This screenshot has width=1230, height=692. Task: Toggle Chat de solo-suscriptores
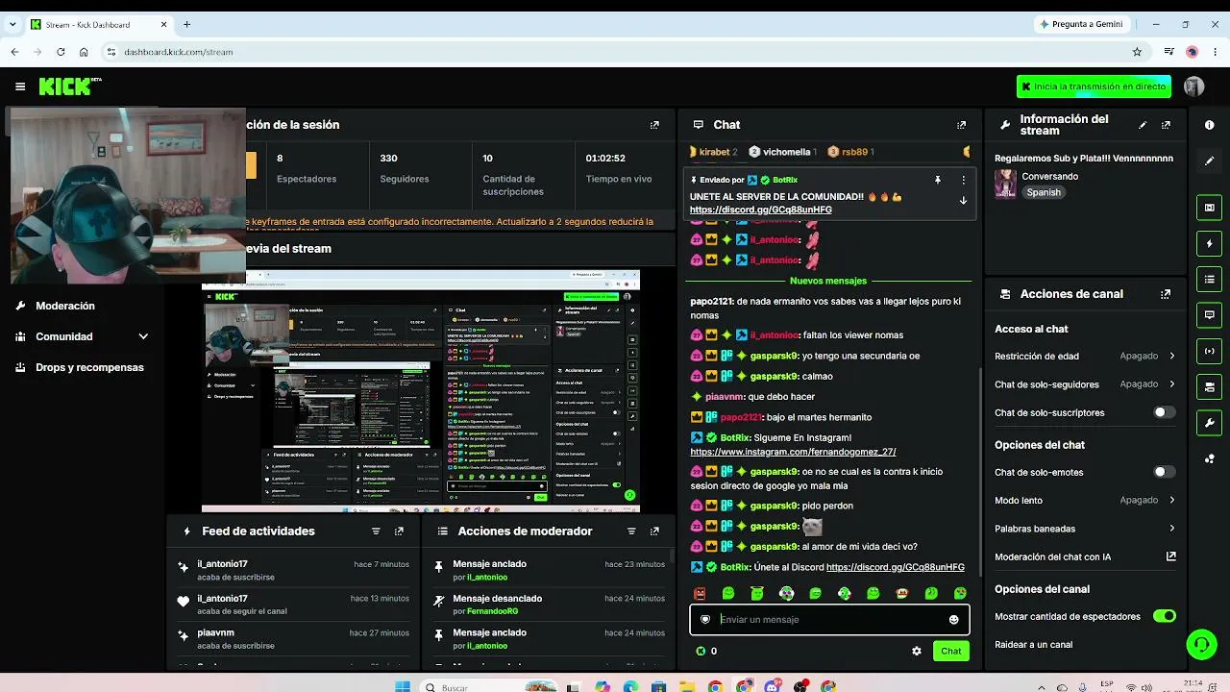point(1164,412)
